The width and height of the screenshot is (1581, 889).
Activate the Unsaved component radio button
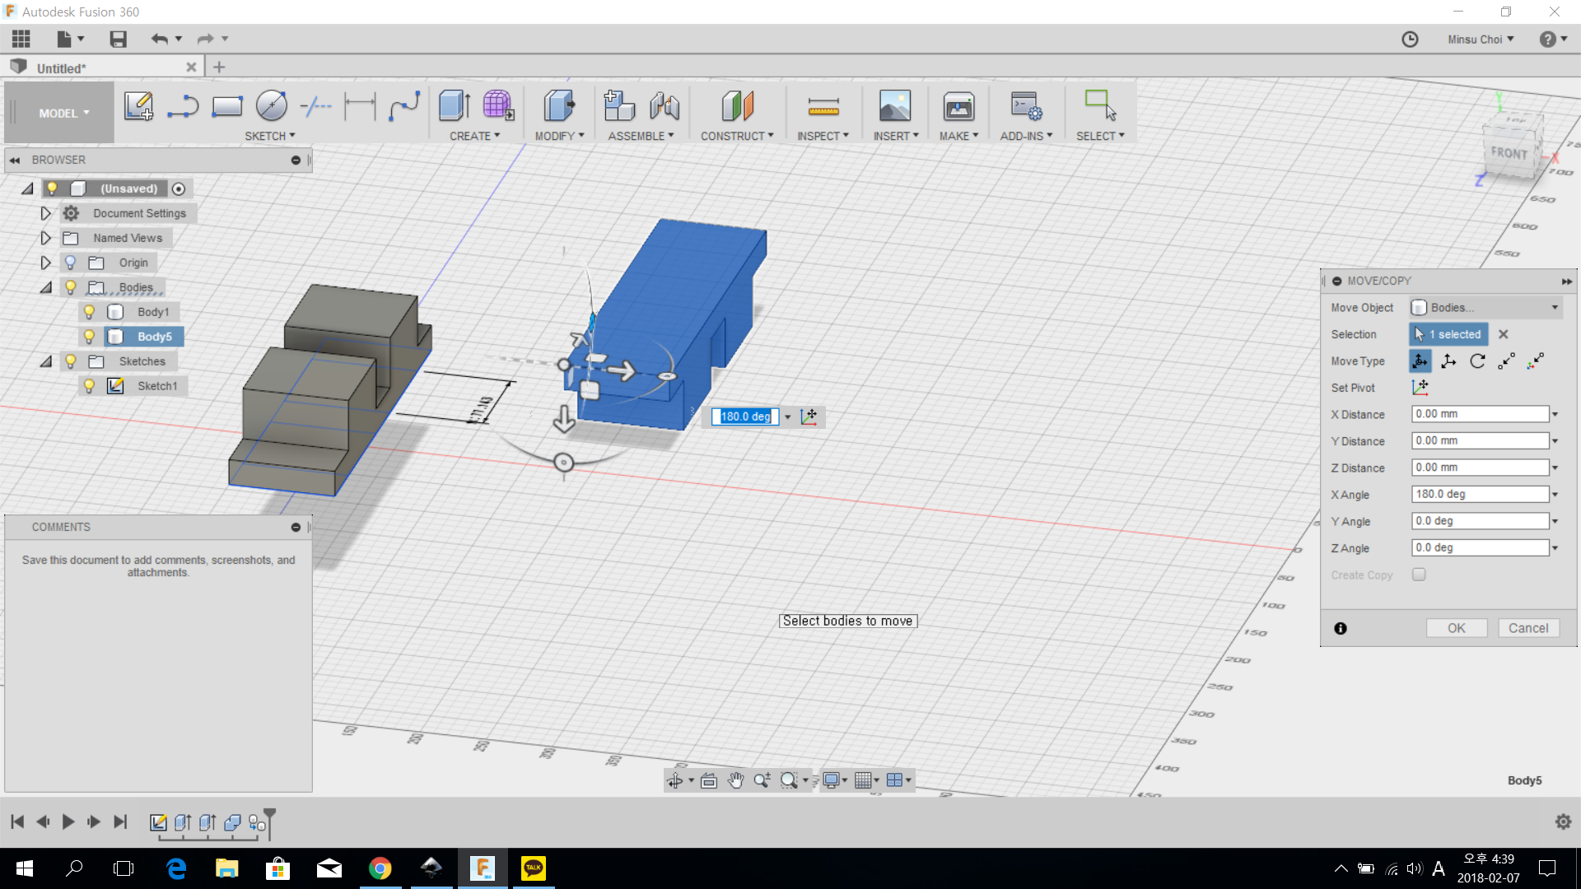[179, 189]
